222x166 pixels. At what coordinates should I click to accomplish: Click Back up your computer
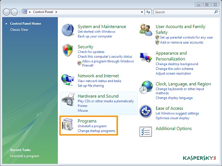point(95,36)
